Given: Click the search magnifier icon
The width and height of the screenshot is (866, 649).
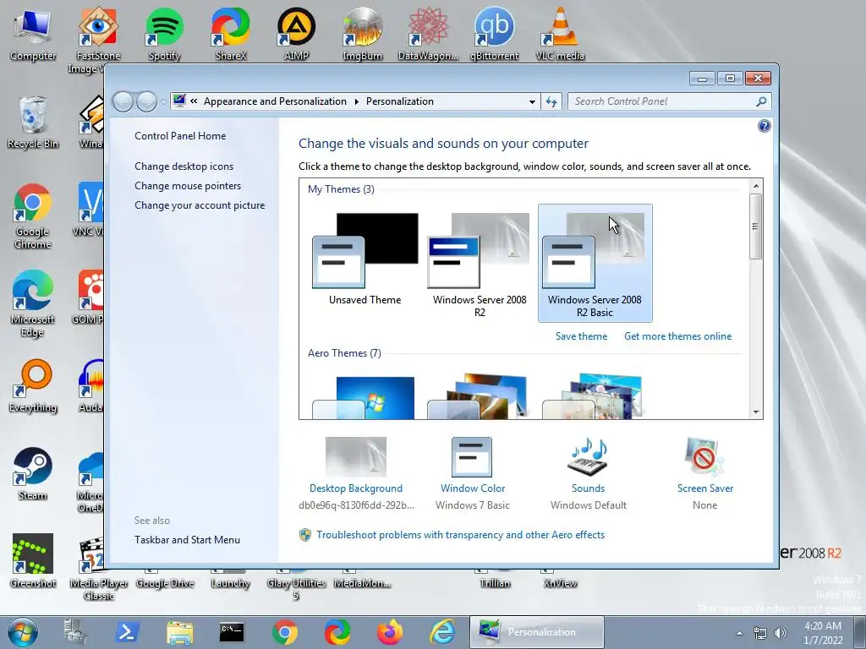Looking at the screenshot, I should click(761, 101).
